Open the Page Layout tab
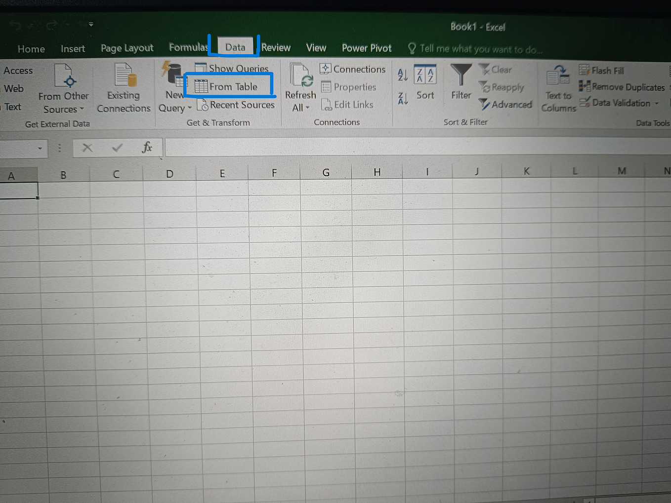 (127, 48)
